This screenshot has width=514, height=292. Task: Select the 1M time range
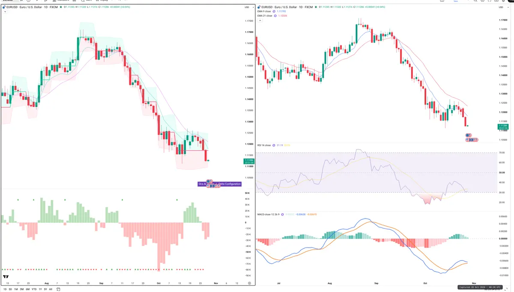[x=16, y=289]
